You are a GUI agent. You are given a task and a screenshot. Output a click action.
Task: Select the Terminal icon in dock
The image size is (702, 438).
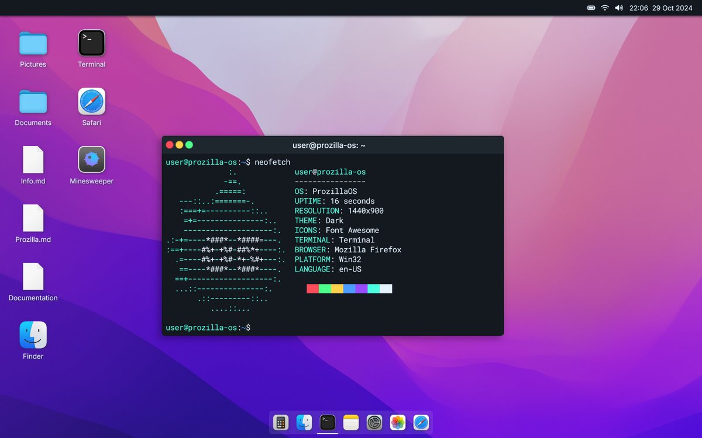click(328, 422)
